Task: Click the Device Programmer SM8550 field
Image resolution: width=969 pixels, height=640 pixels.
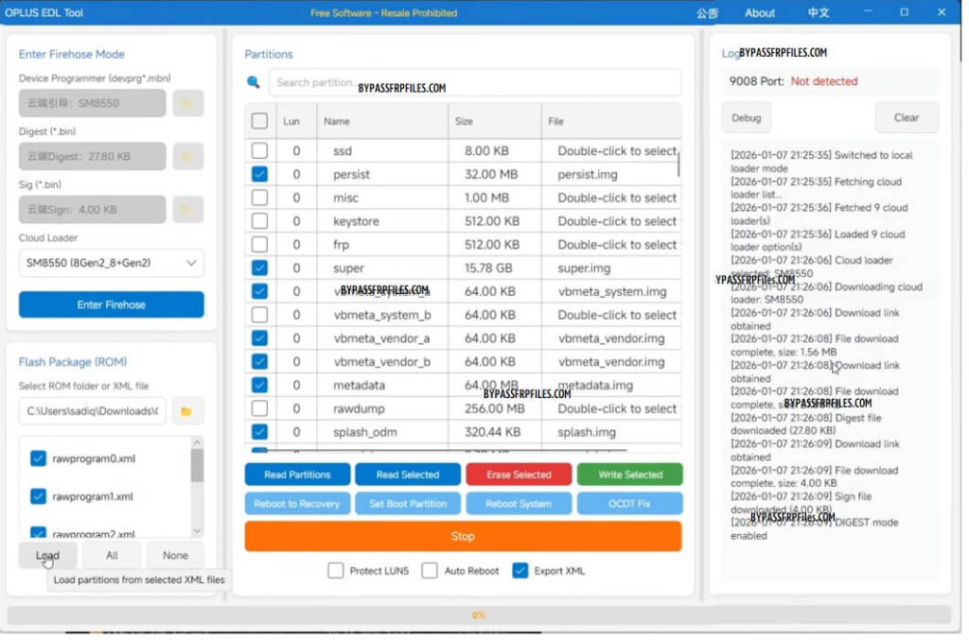Action: tap(93, 103)
